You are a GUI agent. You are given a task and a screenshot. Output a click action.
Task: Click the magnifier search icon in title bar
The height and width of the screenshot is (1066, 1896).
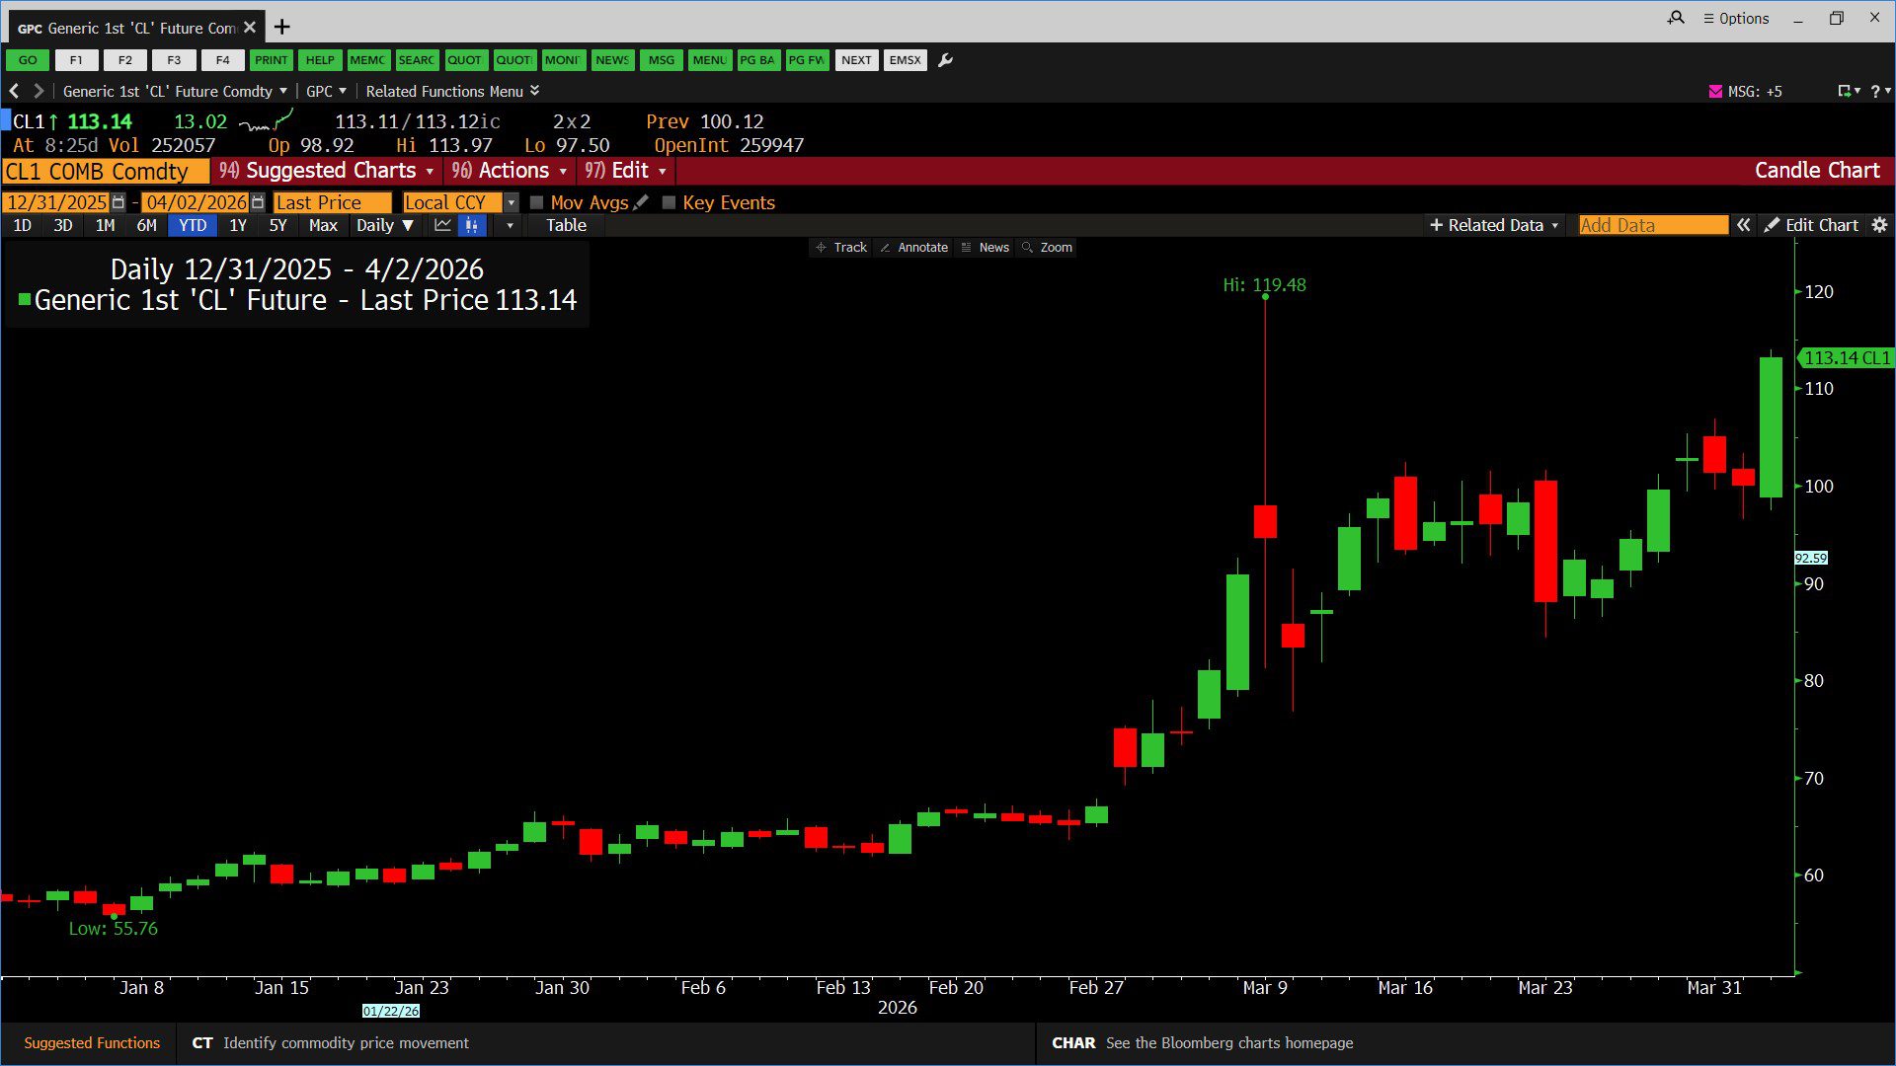1676,18
